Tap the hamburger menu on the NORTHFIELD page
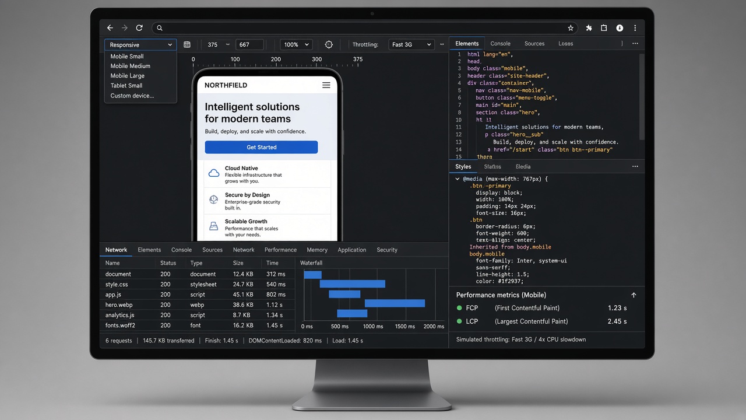 tap(326, 85)
